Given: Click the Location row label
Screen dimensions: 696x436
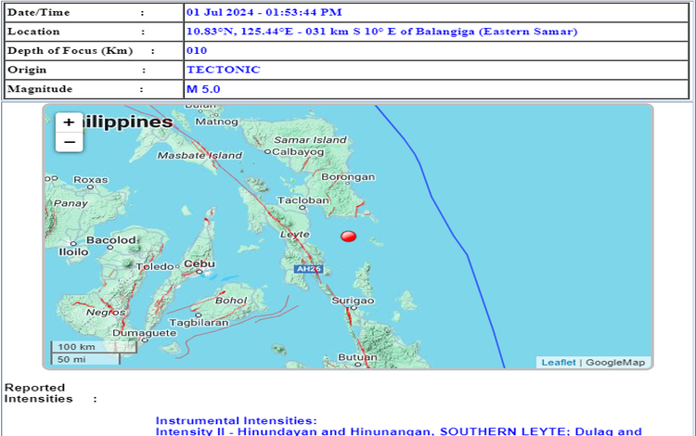Looking at the screenshot, I should point(33,32).
